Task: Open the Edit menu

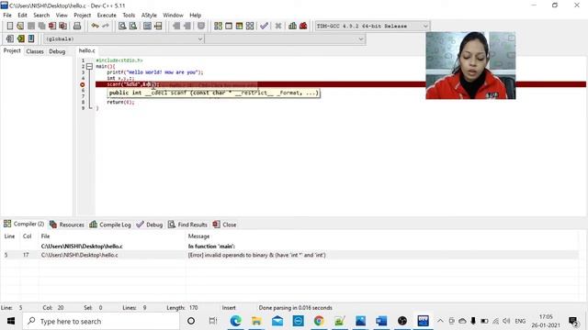Action: (22, 15)
